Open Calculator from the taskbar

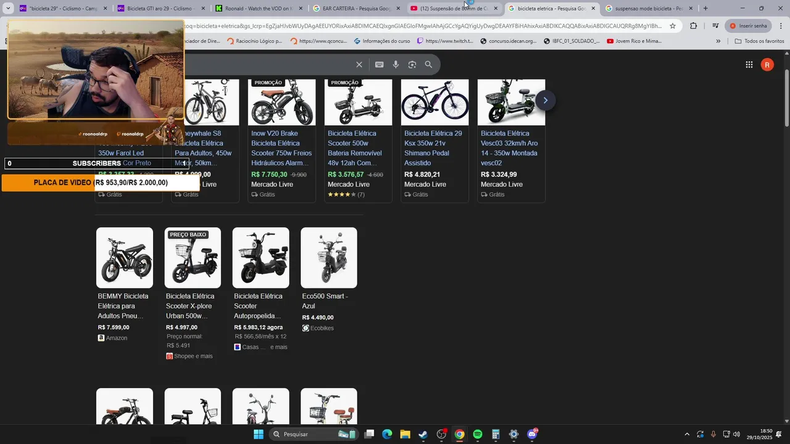tap(496, 434)
